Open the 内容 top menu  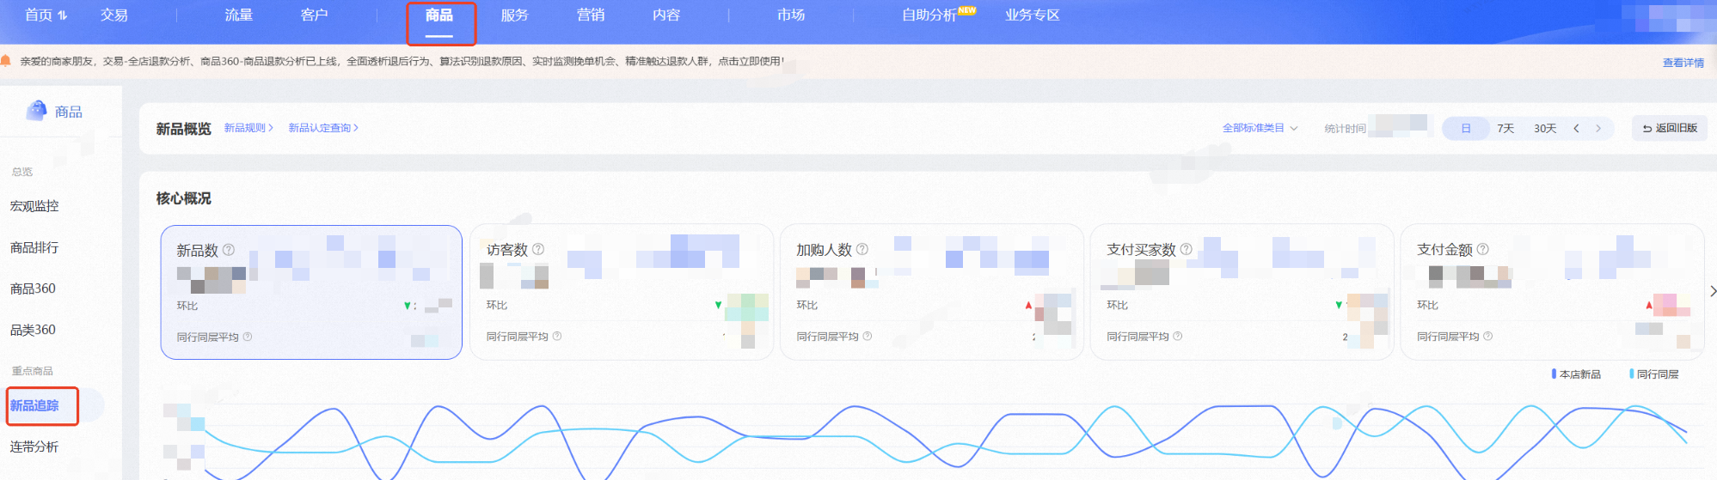[x=666, y=15]
